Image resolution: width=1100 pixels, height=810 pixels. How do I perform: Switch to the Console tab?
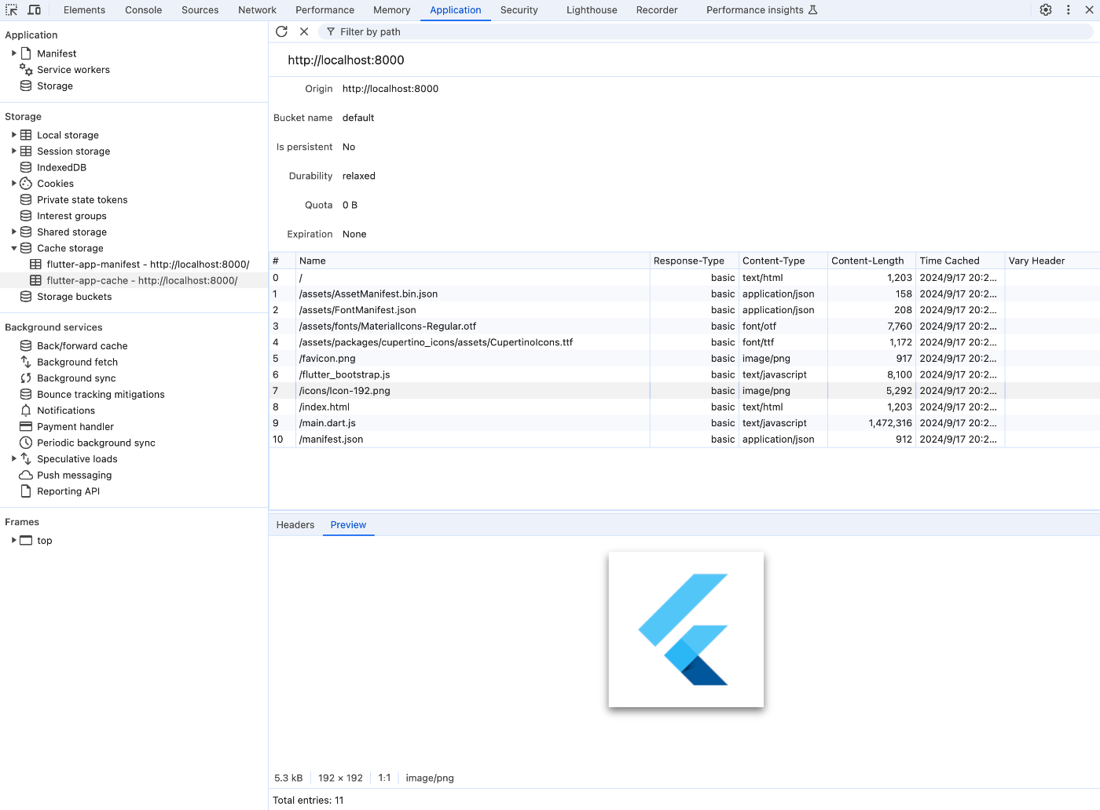pos(144,10)
